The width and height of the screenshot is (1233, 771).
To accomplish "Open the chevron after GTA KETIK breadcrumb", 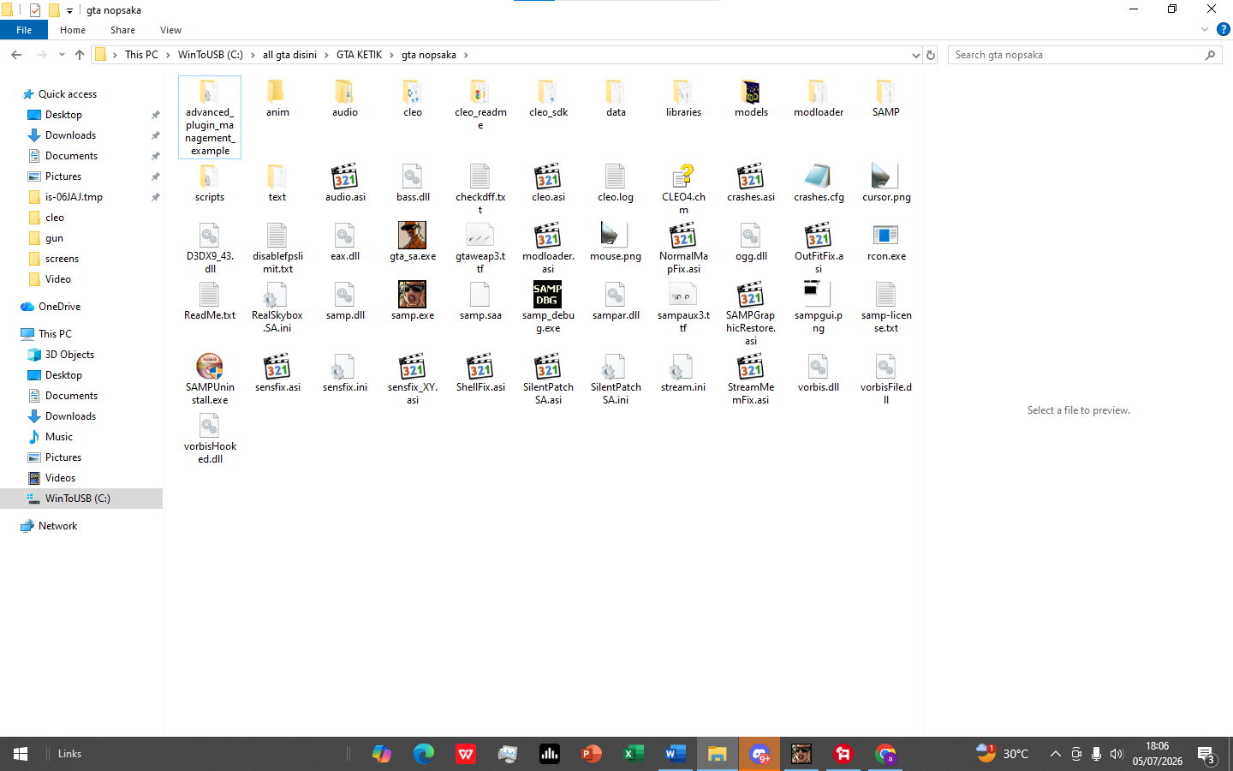I will tap(392, 55).
